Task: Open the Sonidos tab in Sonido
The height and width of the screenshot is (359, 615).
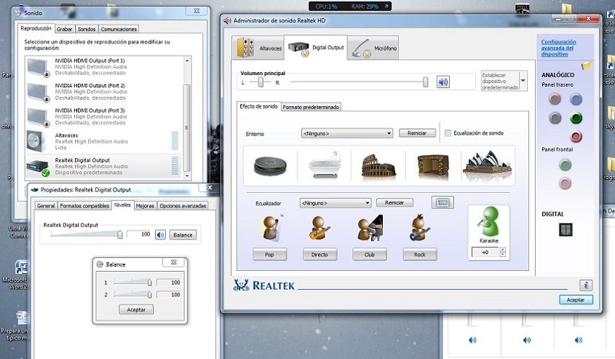Action: pos(87,29)
